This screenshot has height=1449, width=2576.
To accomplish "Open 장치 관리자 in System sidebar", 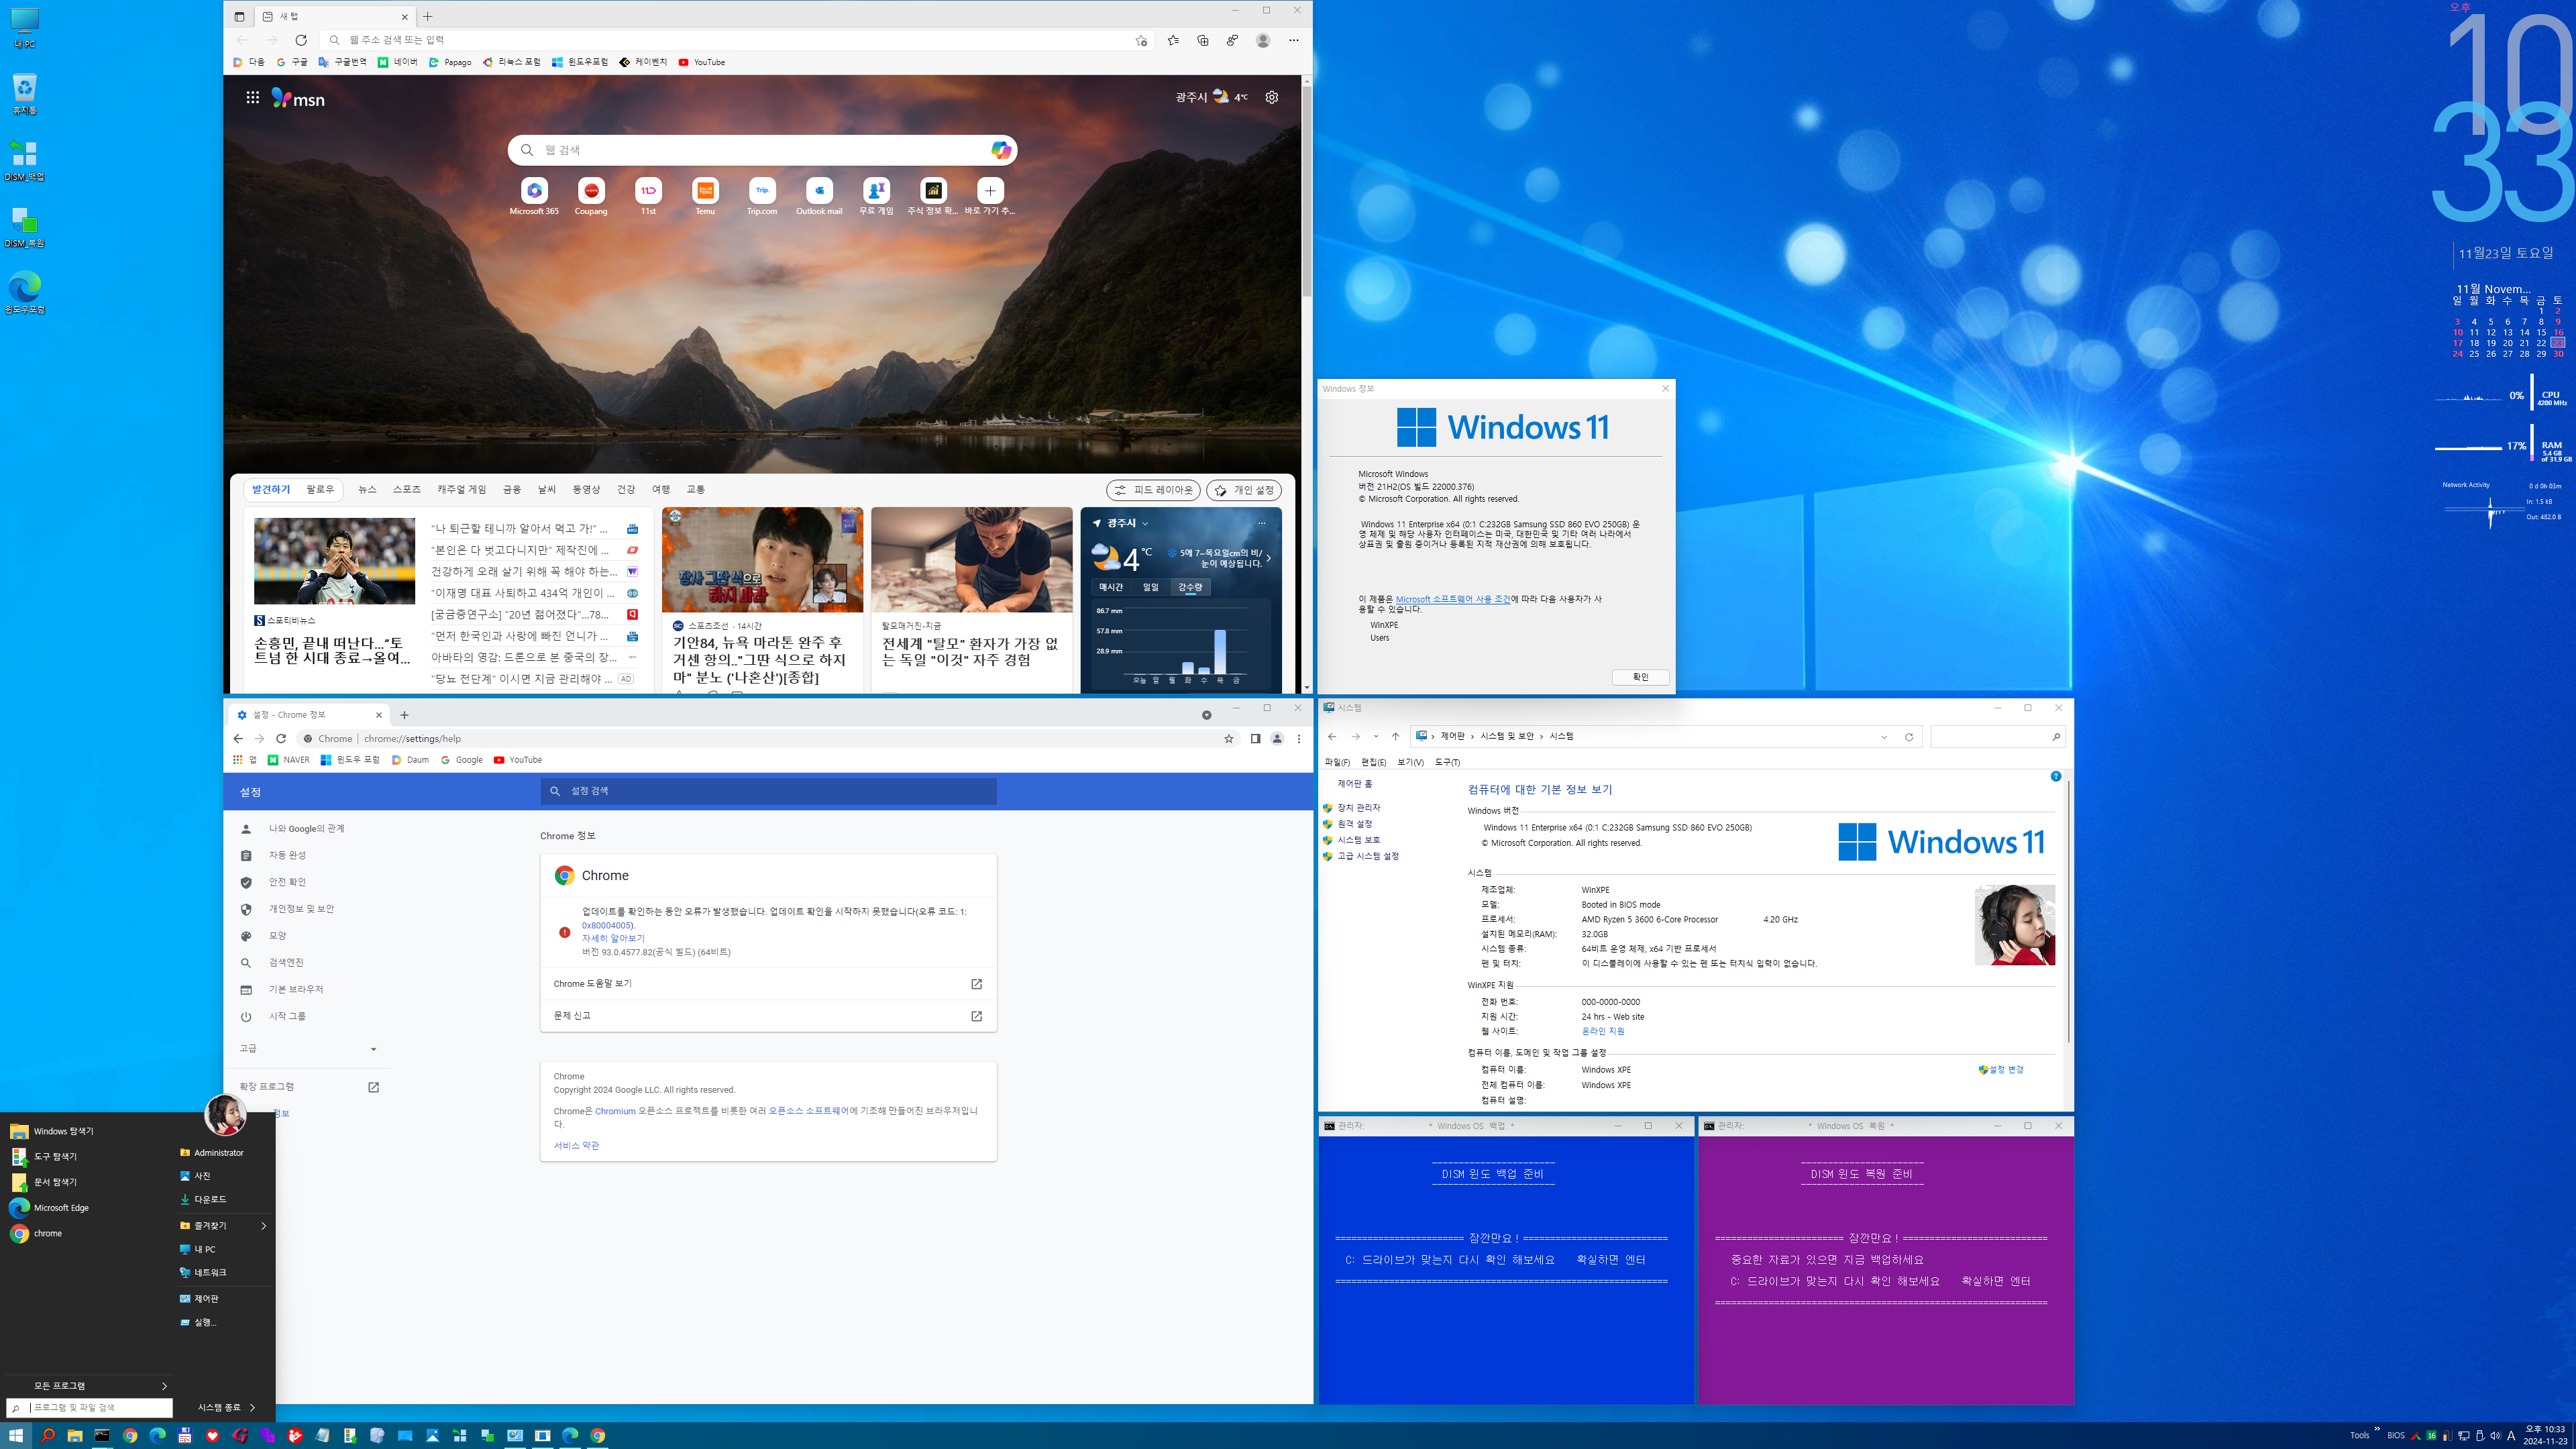I will tap(1358, 808).
